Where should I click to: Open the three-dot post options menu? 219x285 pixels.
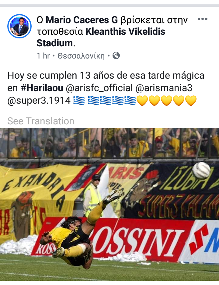pos(203,19)
